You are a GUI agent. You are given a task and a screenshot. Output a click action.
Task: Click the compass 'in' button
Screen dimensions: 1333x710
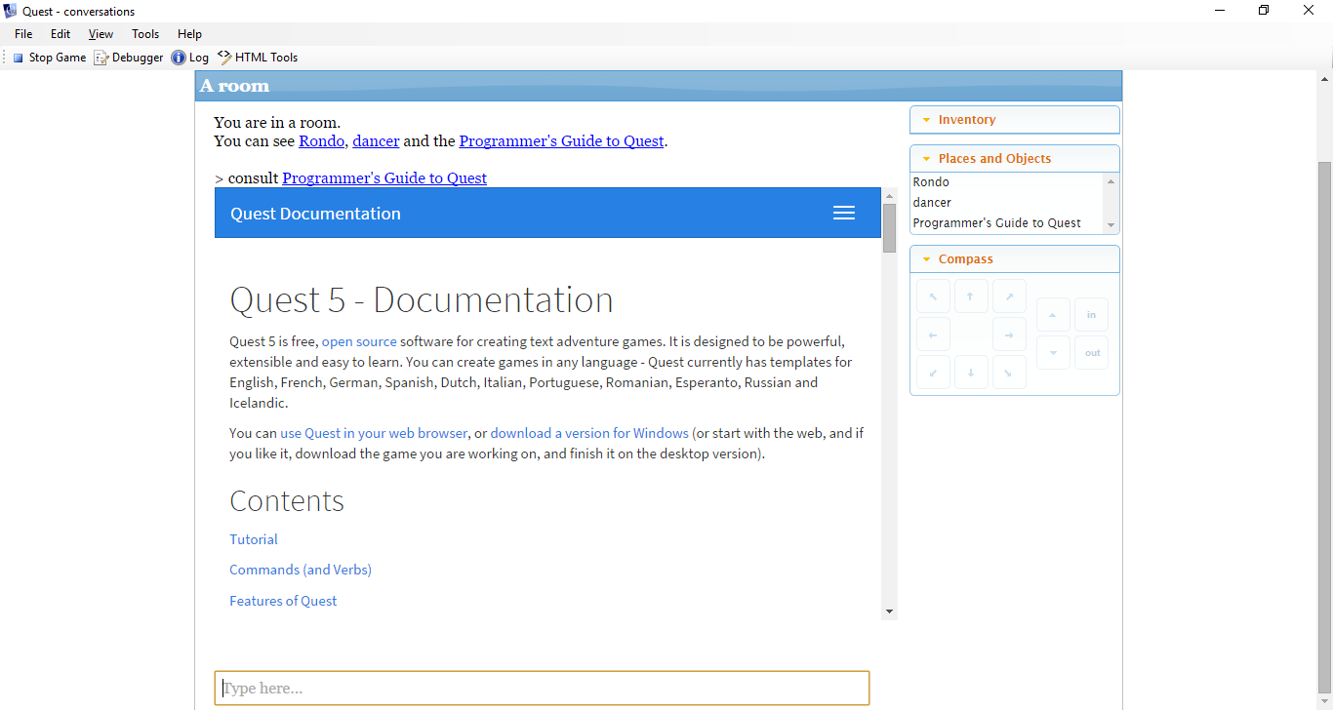click(x=1091, y=315)
